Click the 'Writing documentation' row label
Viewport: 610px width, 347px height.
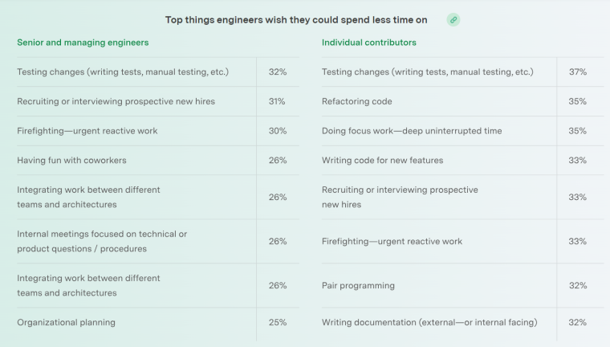429,322
